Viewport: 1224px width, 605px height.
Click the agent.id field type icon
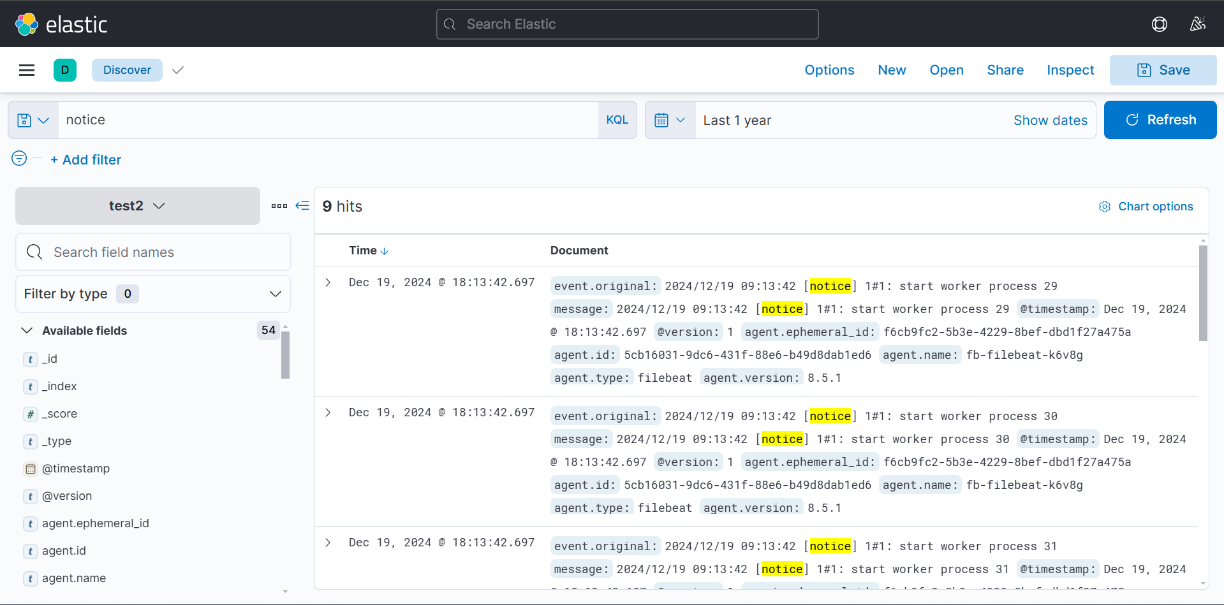30,551
